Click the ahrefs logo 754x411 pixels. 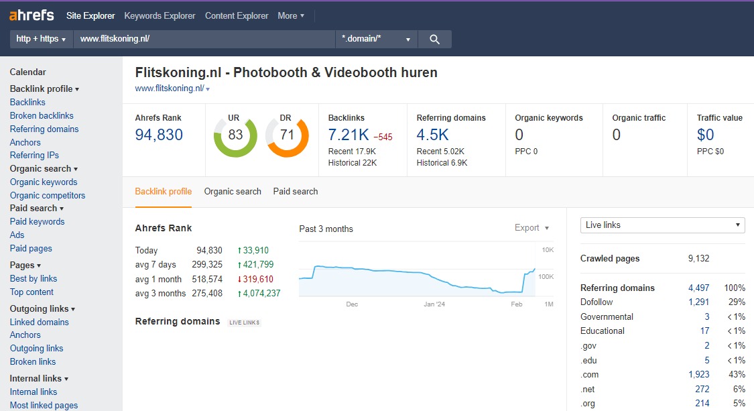pyautogui.click(x=32, y=15)
